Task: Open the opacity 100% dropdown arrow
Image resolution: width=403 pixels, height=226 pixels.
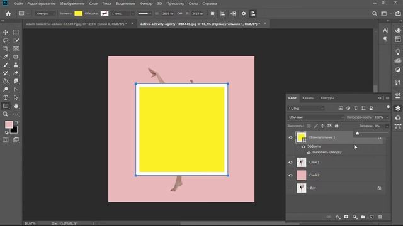Action: [387, 117]
